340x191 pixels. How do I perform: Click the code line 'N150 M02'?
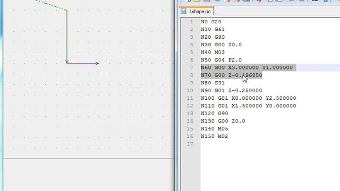coord(214,136)
